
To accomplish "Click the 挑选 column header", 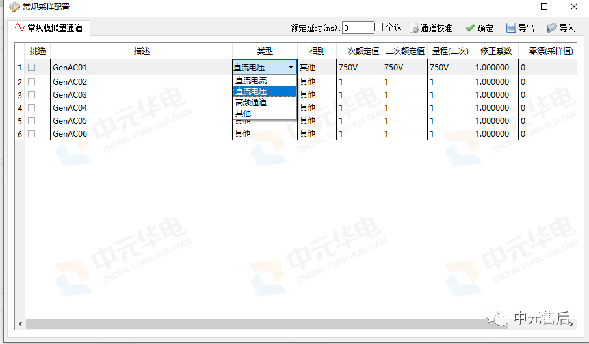I will [37, 51].
